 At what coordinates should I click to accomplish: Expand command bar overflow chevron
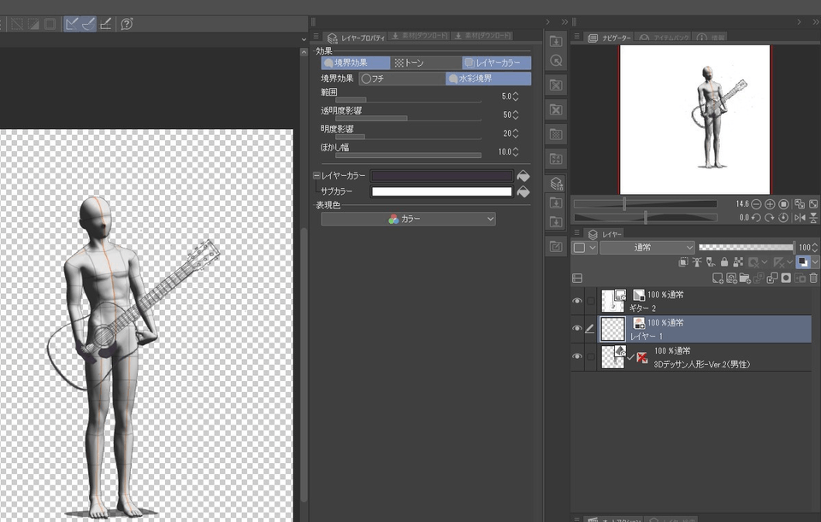[x=304, y=39]
